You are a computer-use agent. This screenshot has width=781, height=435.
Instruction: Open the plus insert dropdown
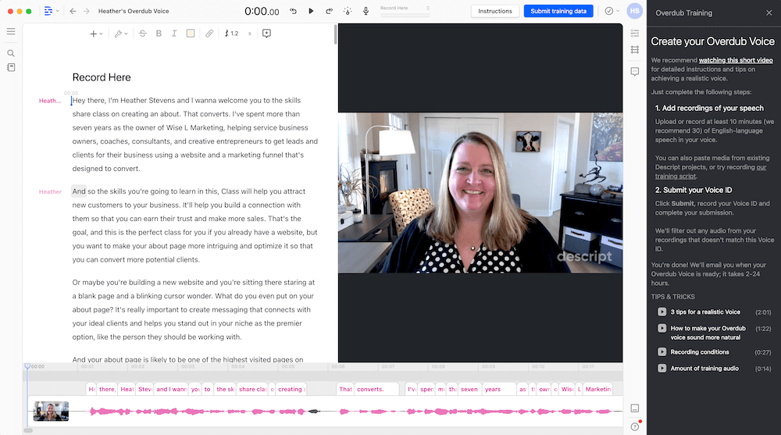click(95, 34)
